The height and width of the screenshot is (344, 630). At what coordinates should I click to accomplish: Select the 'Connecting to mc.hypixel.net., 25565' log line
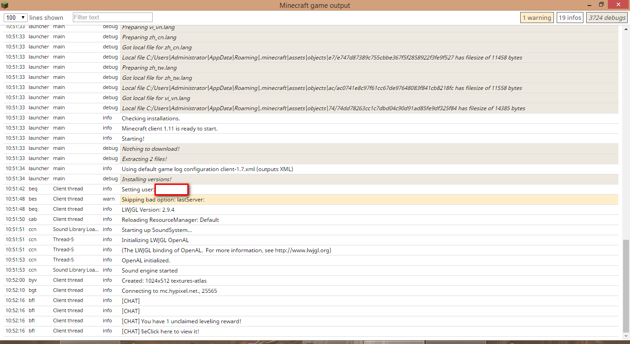[x=169, y=291]
